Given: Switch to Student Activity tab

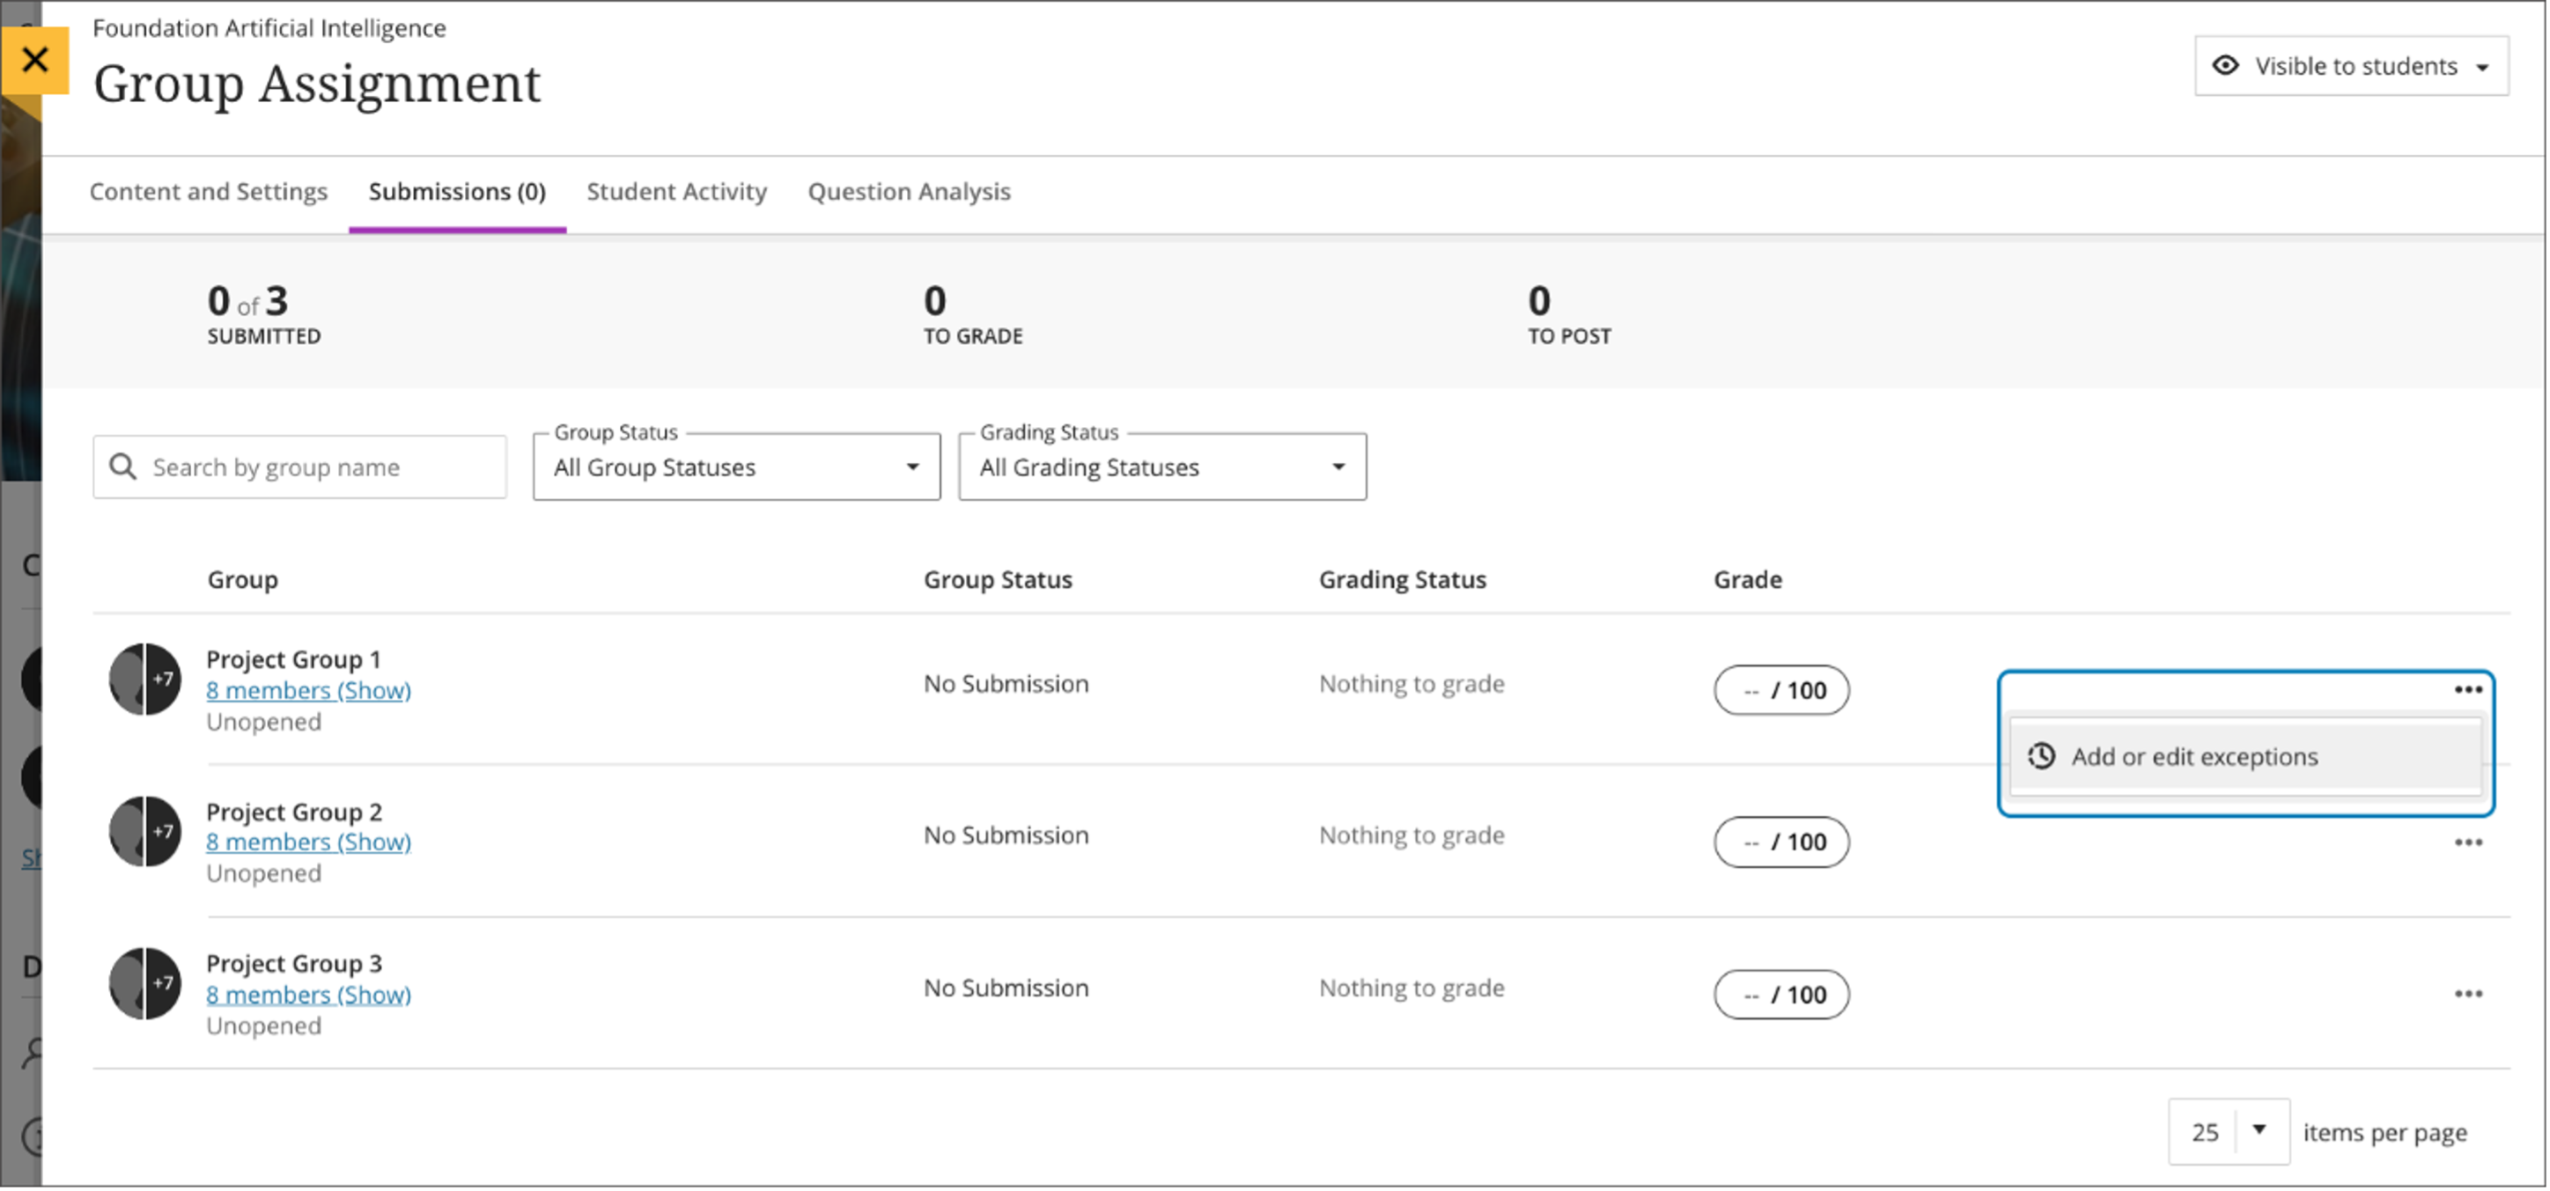Looking at the screenshot, I should (676, 191).
